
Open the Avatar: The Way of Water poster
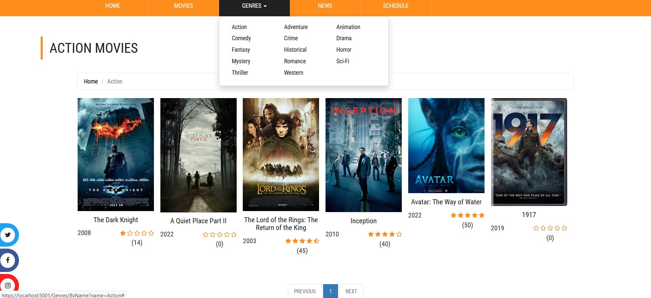coord(446,145)
